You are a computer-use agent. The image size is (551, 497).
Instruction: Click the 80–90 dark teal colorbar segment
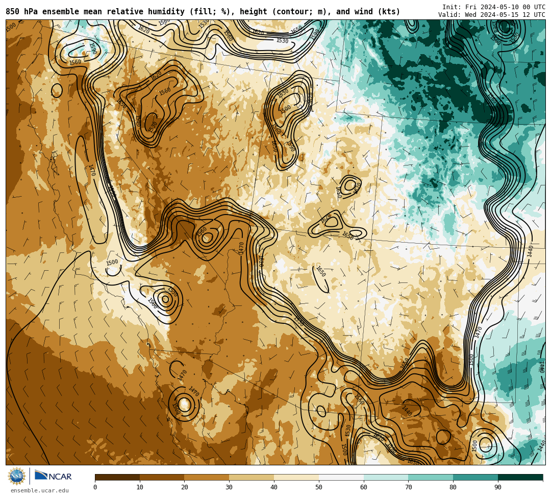475,477
